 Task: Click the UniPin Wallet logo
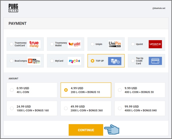(115, 44)
